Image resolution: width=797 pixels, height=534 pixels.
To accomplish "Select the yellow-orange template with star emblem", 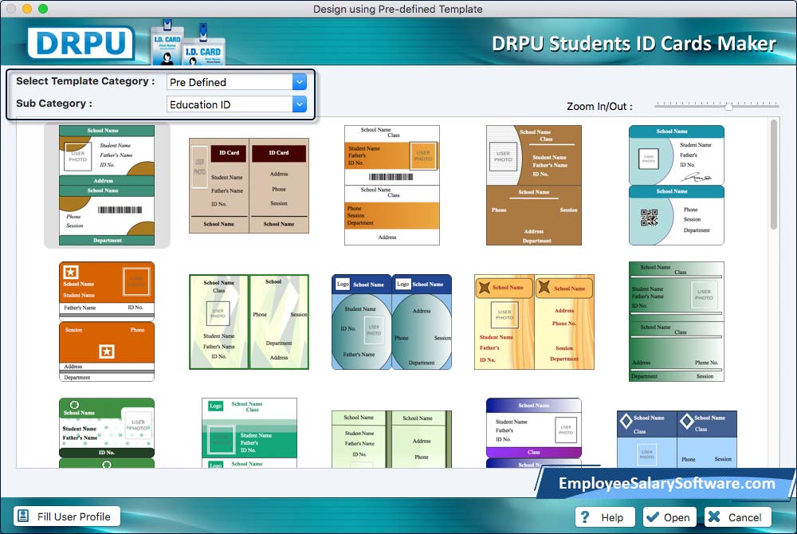I will (x=534, y=322).
